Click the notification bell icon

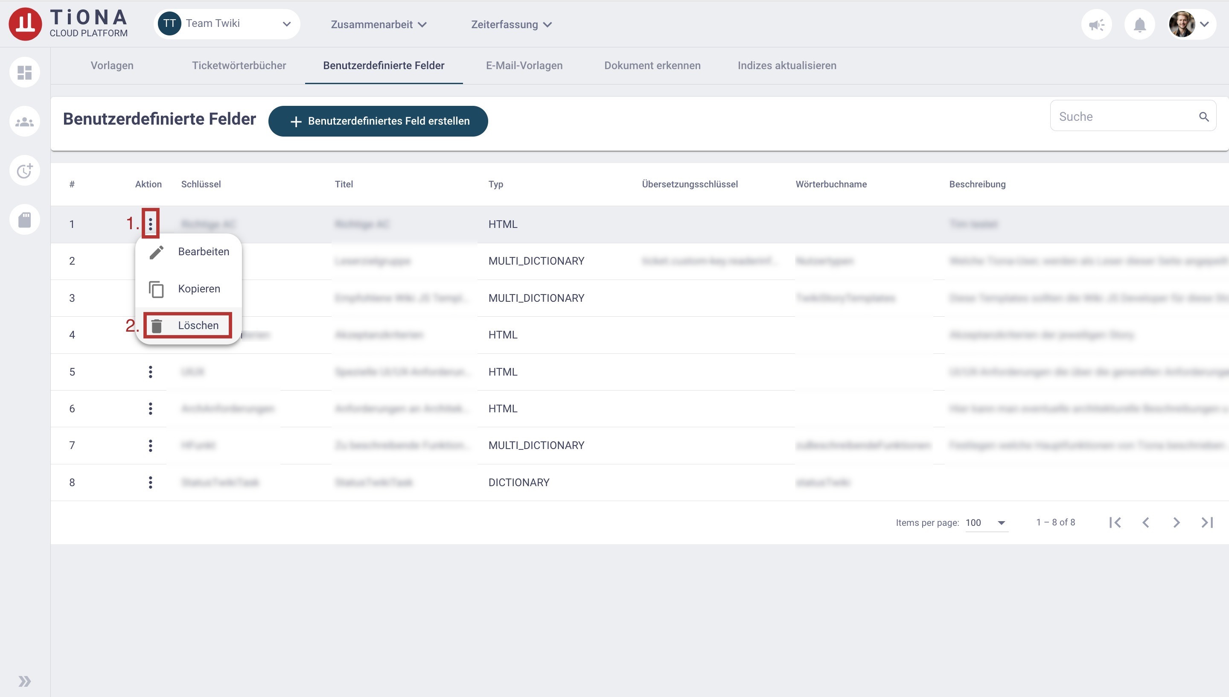coord(1139,24)
